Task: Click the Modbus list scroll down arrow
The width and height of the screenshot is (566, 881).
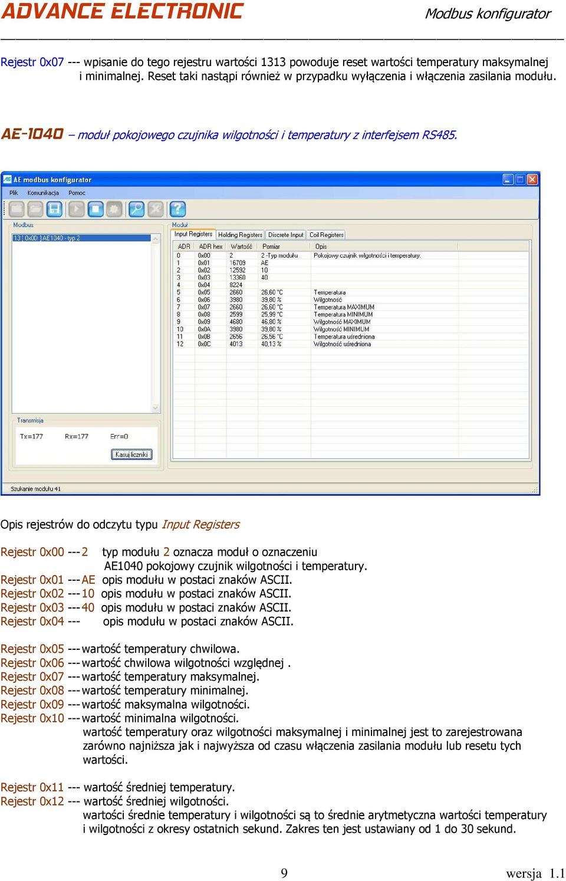Action: [156, 408]
